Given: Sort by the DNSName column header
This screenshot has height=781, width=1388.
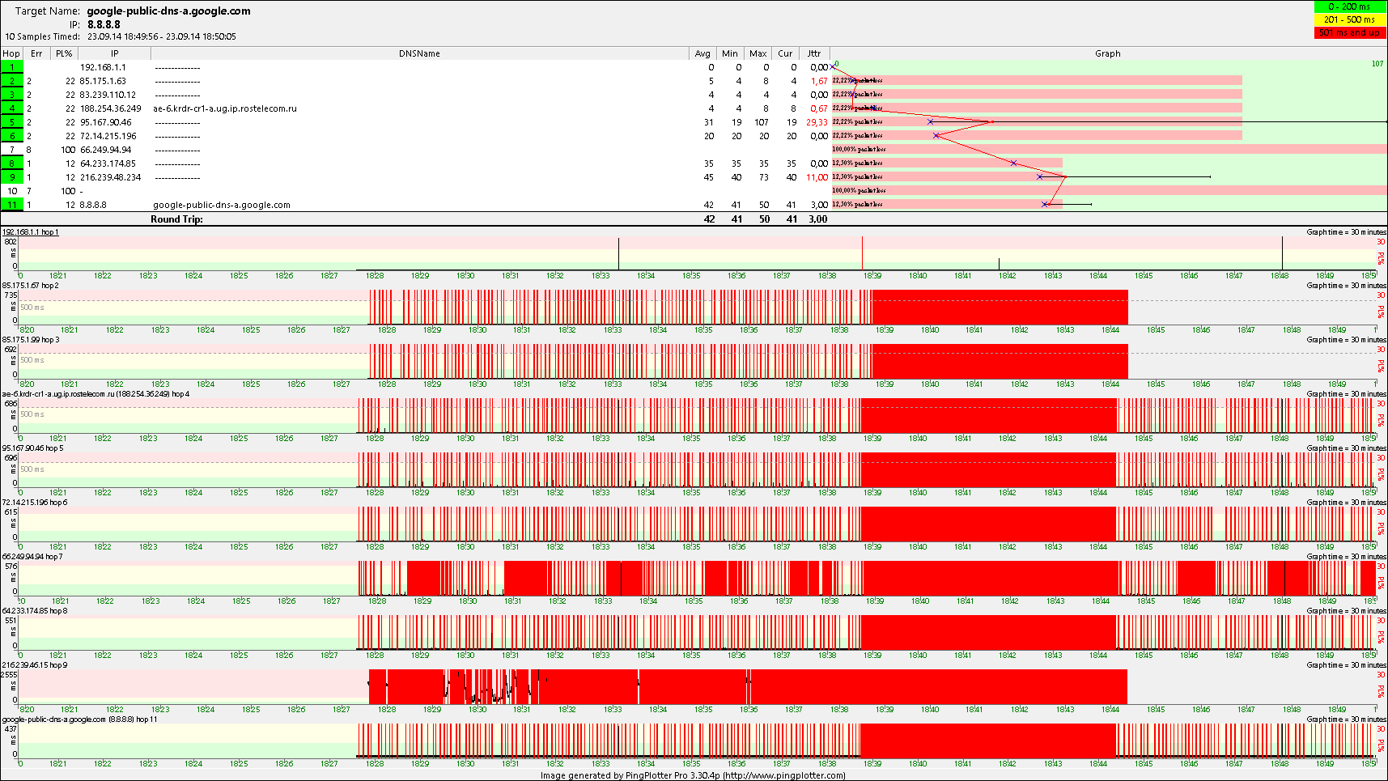Looking at the screenshot, I should [x=419, y=53].
